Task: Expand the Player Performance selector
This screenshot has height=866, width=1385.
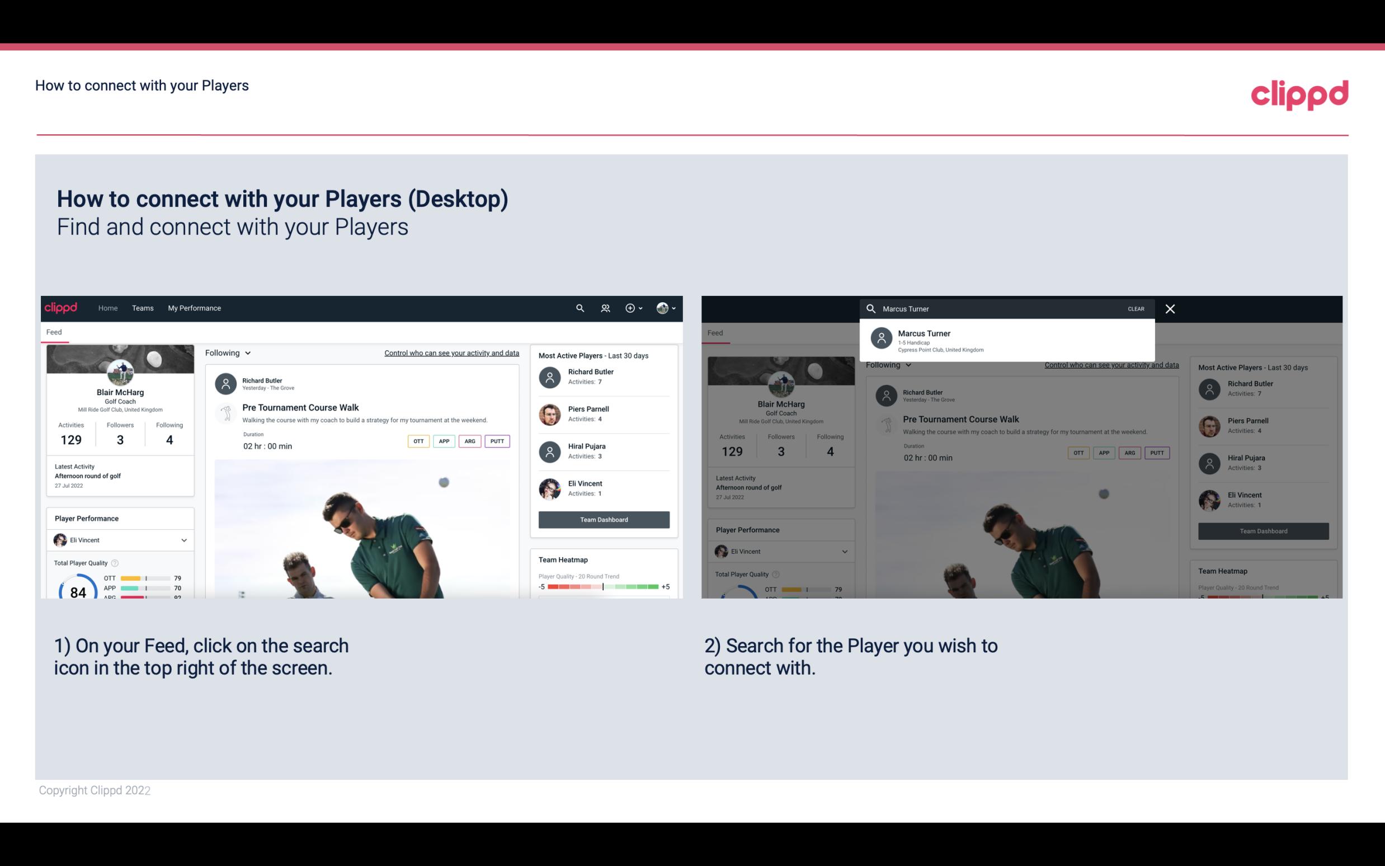Action: (x=182, y=540)
